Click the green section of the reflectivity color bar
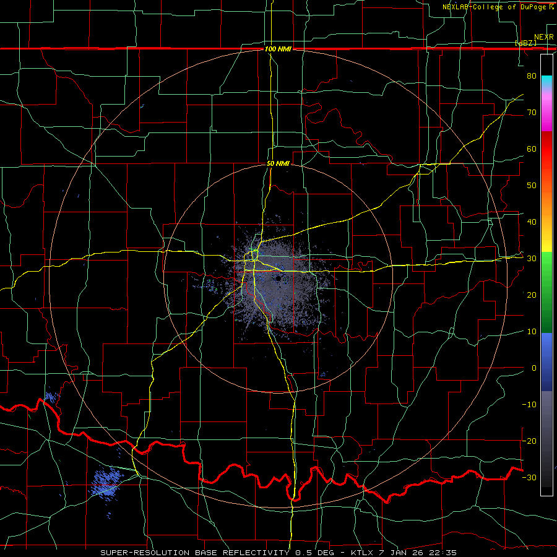Screen dimensions: 557x557 [546, 292]
